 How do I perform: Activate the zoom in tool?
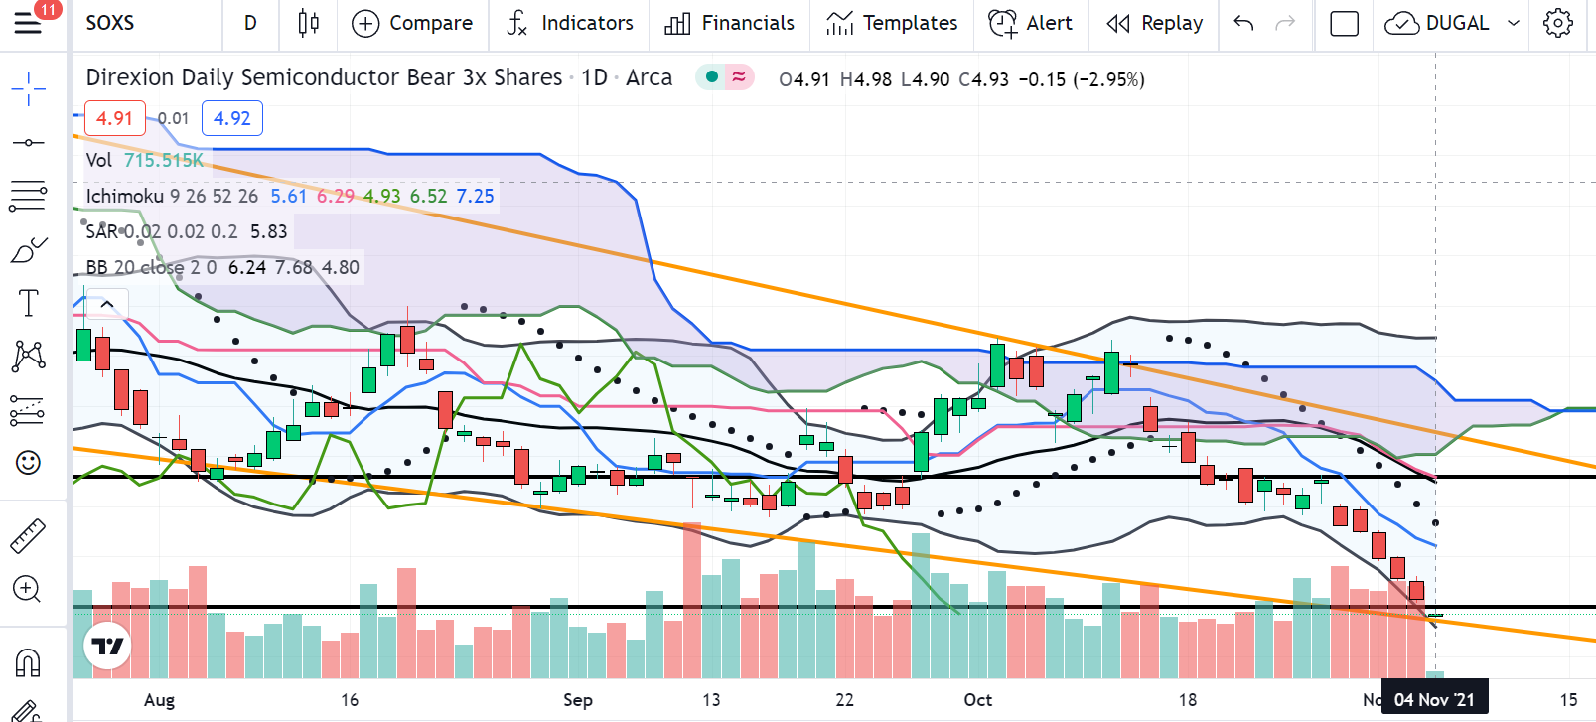28,589
